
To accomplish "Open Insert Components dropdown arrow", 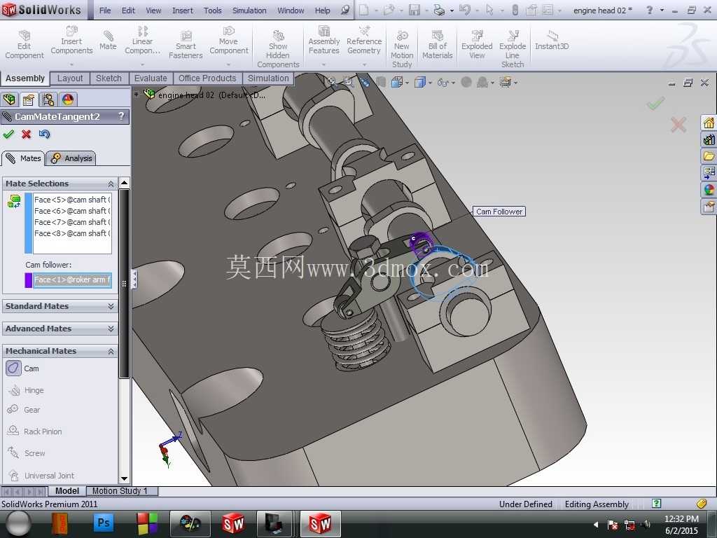I will coord(71,64).
